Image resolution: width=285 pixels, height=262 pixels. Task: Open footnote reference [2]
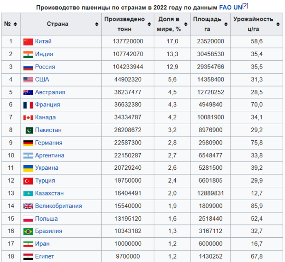coord(245,6)
